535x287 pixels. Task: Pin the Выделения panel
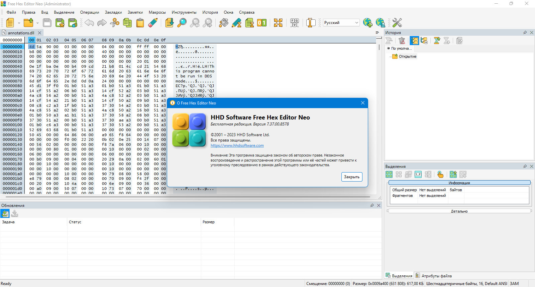click(x=525, y=166)
